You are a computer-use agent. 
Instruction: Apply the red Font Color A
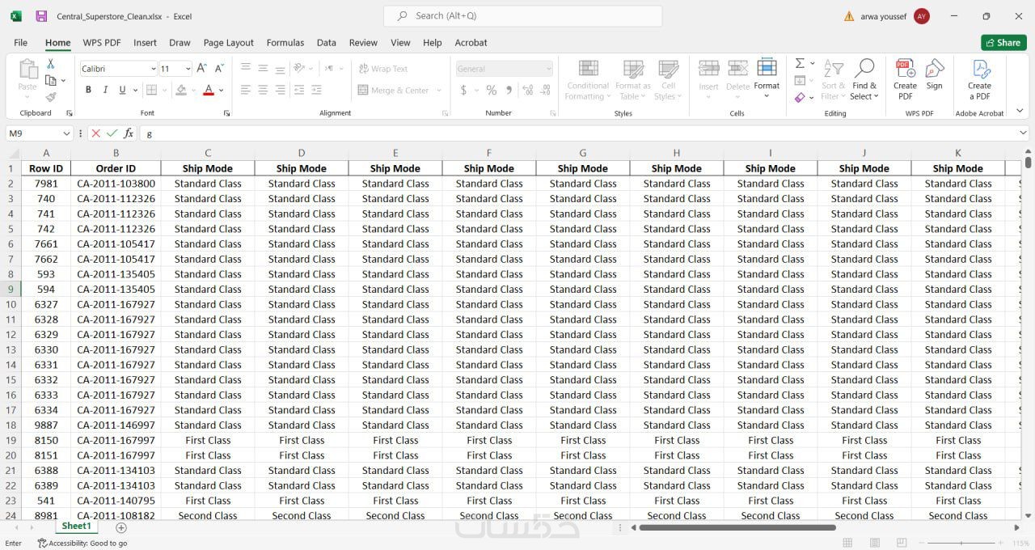209,91
